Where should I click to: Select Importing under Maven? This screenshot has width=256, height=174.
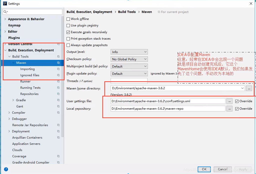click(x=28, y=69)
